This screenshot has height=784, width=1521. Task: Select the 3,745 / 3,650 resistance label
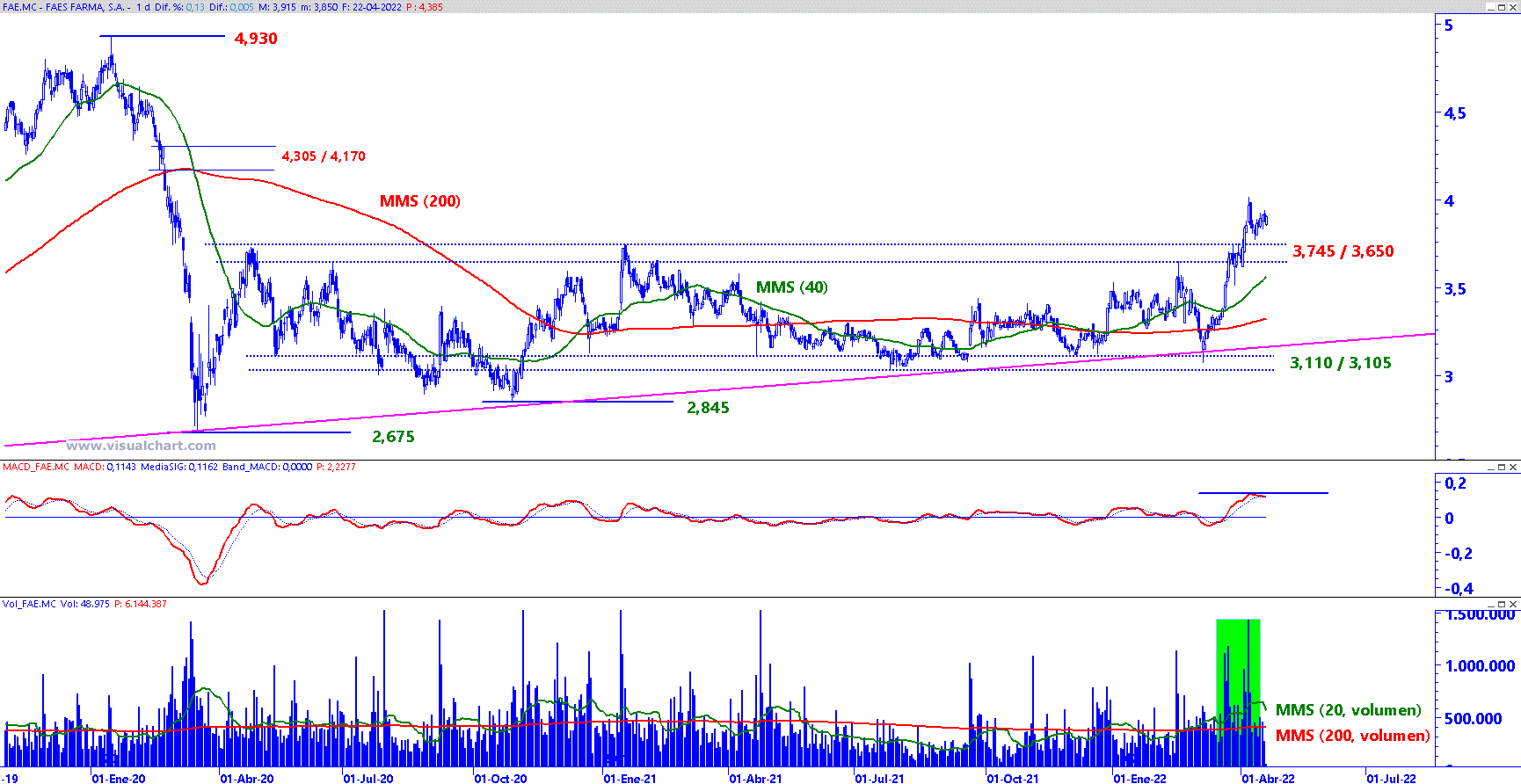(x=1343, y=251)
